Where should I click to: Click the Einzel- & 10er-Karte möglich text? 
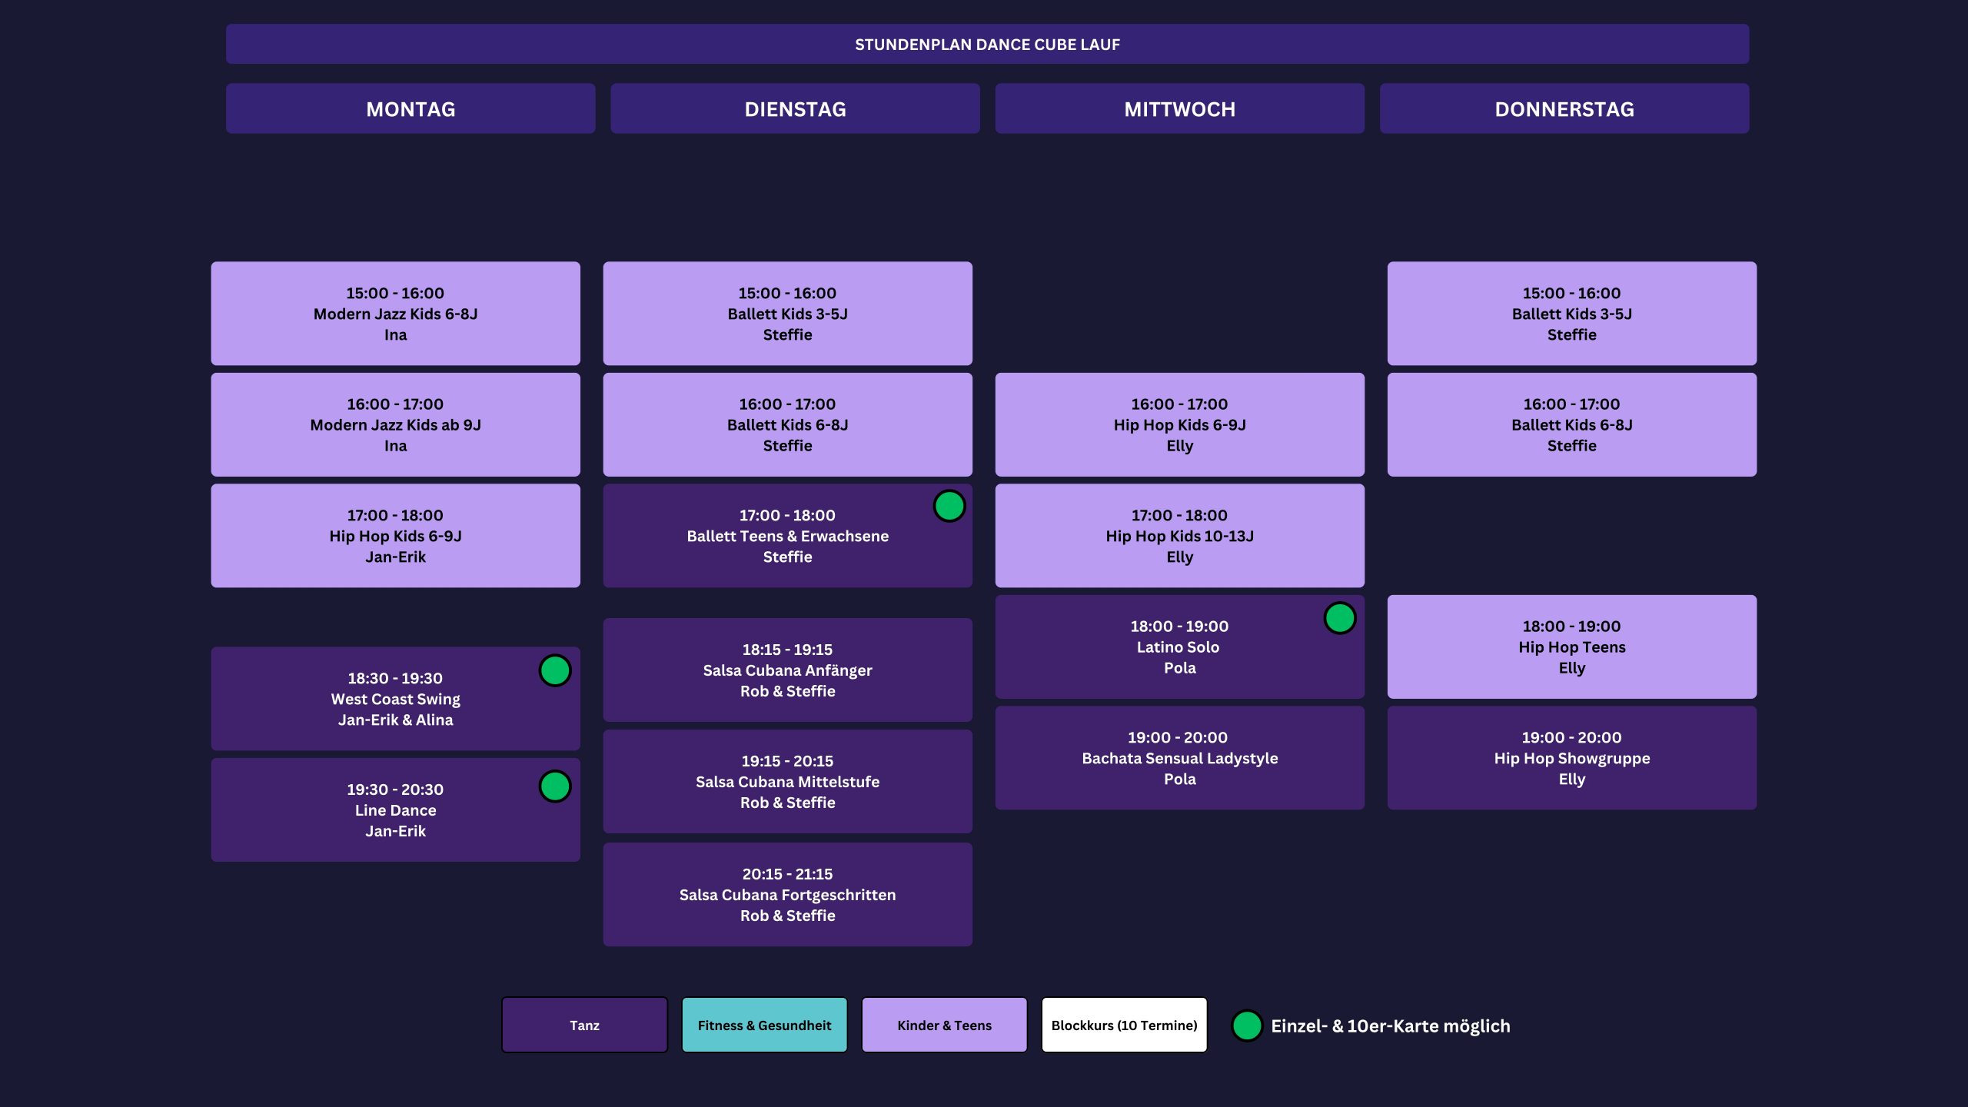click(1390, 1026)
